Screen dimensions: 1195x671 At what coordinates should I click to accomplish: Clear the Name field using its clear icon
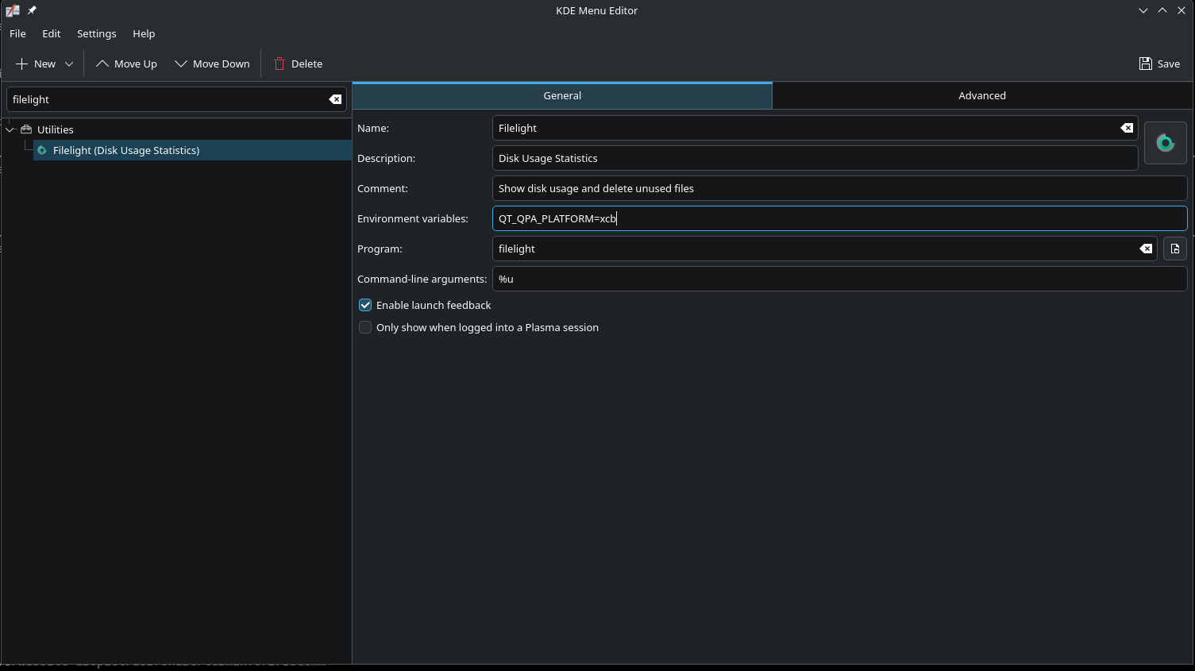click(x=1127, y=128)
